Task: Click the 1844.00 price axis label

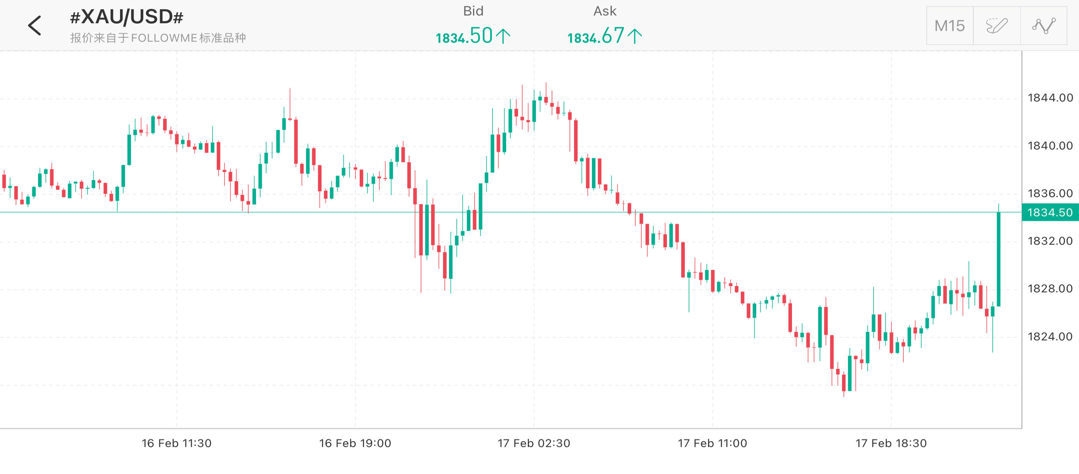Action: [x=1050, y=98]
